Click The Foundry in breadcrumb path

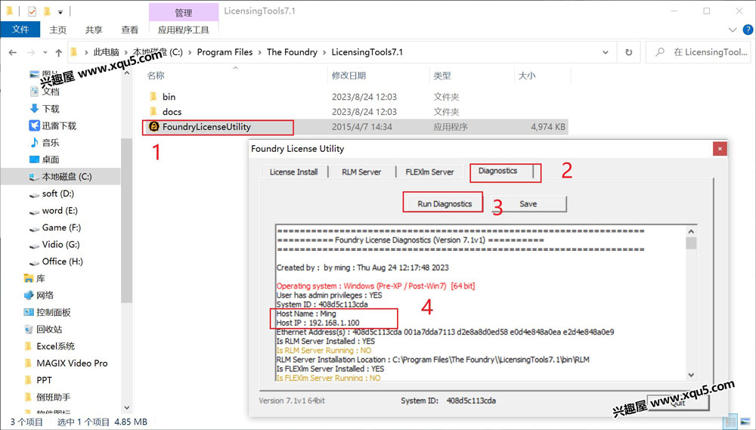click(x=292, y=52)
